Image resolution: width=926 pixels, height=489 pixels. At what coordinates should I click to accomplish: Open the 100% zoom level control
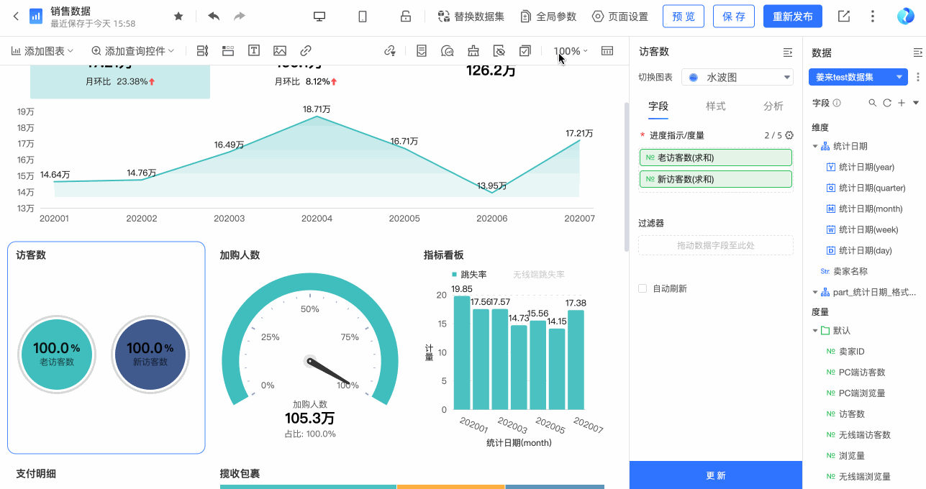click(x=570, y=51)
